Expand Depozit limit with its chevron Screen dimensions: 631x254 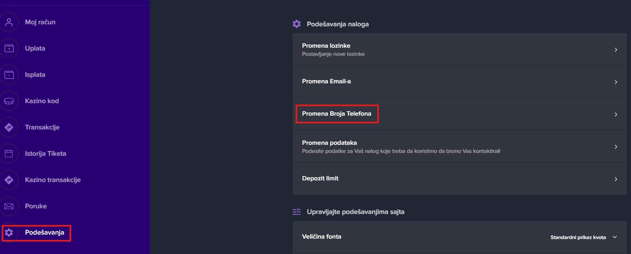click(616, 179)
